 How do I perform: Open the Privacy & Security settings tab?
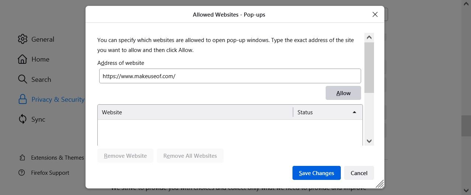click(x=58, y=99)
